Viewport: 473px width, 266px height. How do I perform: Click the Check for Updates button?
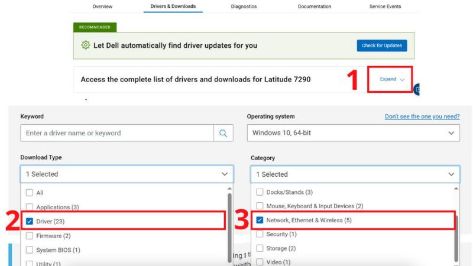click(x=382, y=46)
